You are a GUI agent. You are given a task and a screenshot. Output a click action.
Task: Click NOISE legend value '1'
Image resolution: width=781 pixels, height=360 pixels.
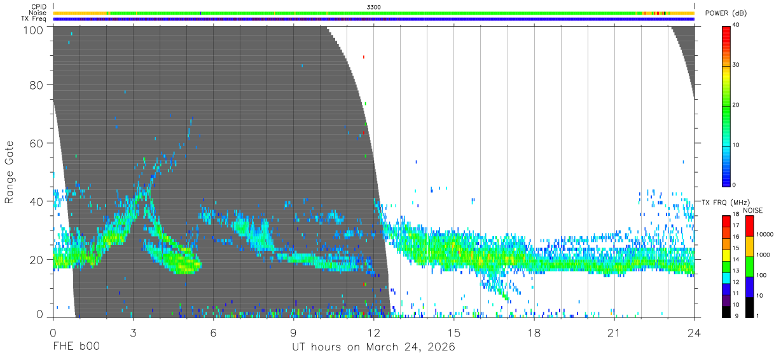(x=757, y=316)
